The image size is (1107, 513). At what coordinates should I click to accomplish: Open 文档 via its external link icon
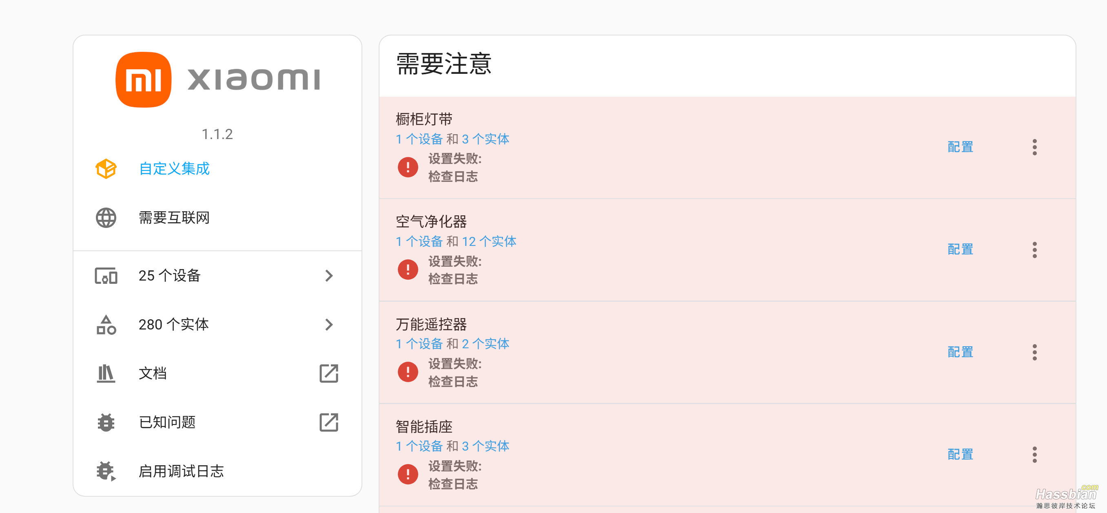(329, 374)
